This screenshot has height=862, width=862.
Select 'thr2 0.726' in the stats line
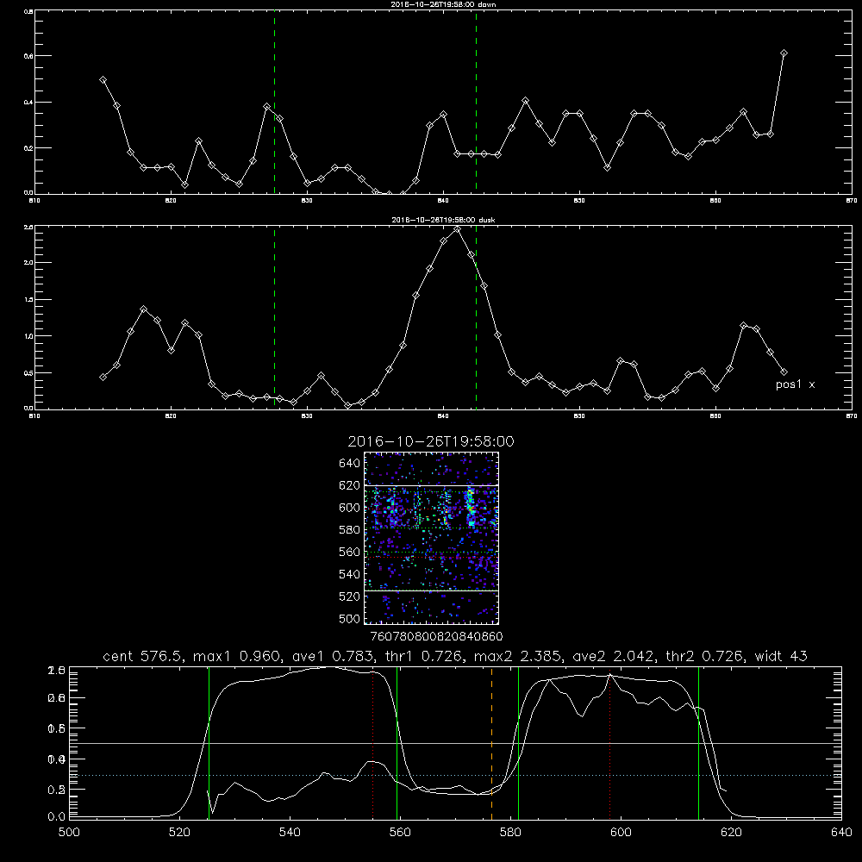pos(705,656)
